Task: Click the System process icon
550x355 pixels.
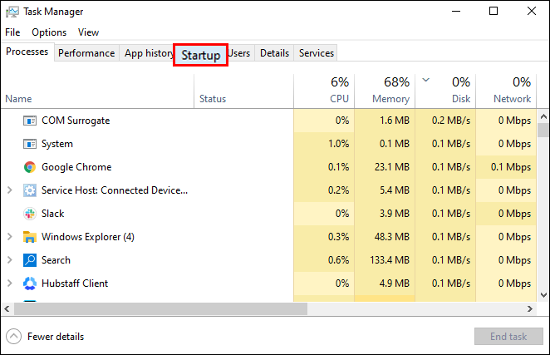Action: click(30, 144)
